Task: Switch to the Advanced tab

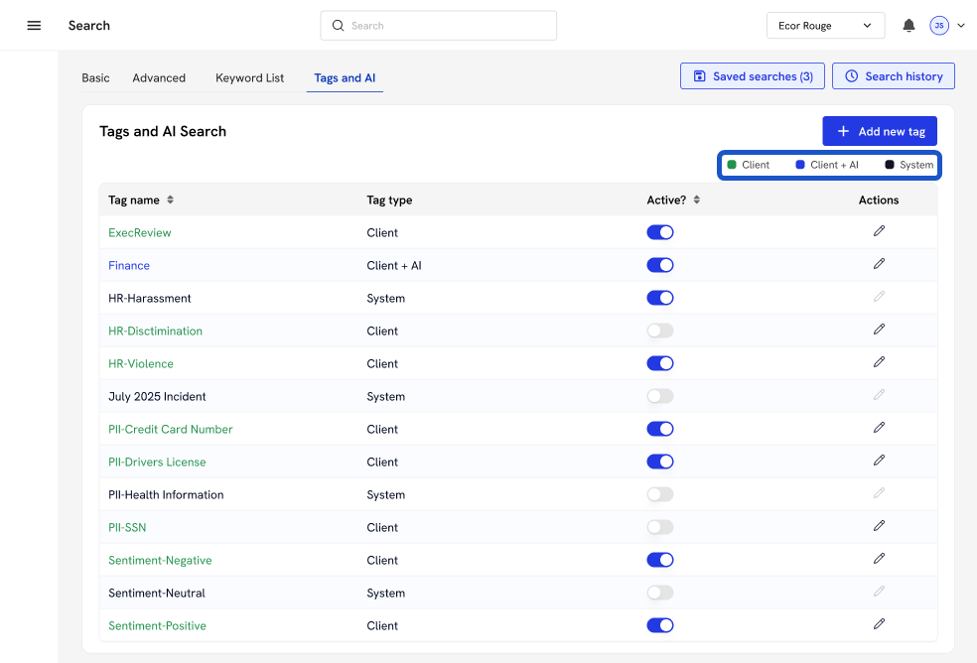Action: 159,78
